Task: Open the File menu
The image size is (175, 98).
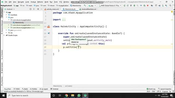Action: point(6,2)
